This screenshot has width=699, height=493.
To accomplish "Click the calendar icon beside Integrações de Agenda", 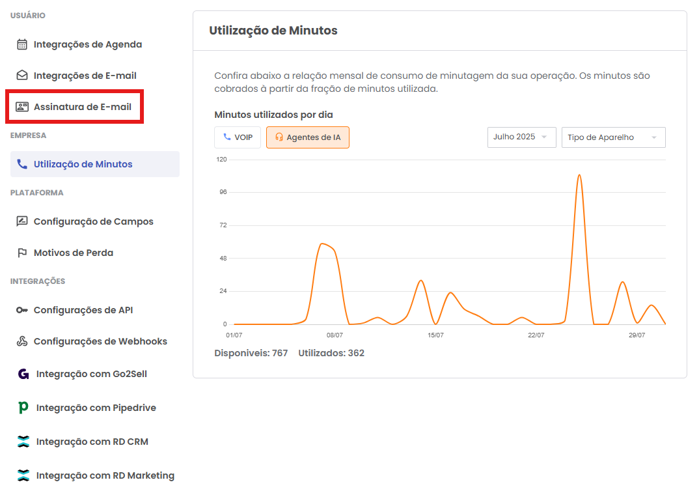I will tap(22, 44).
